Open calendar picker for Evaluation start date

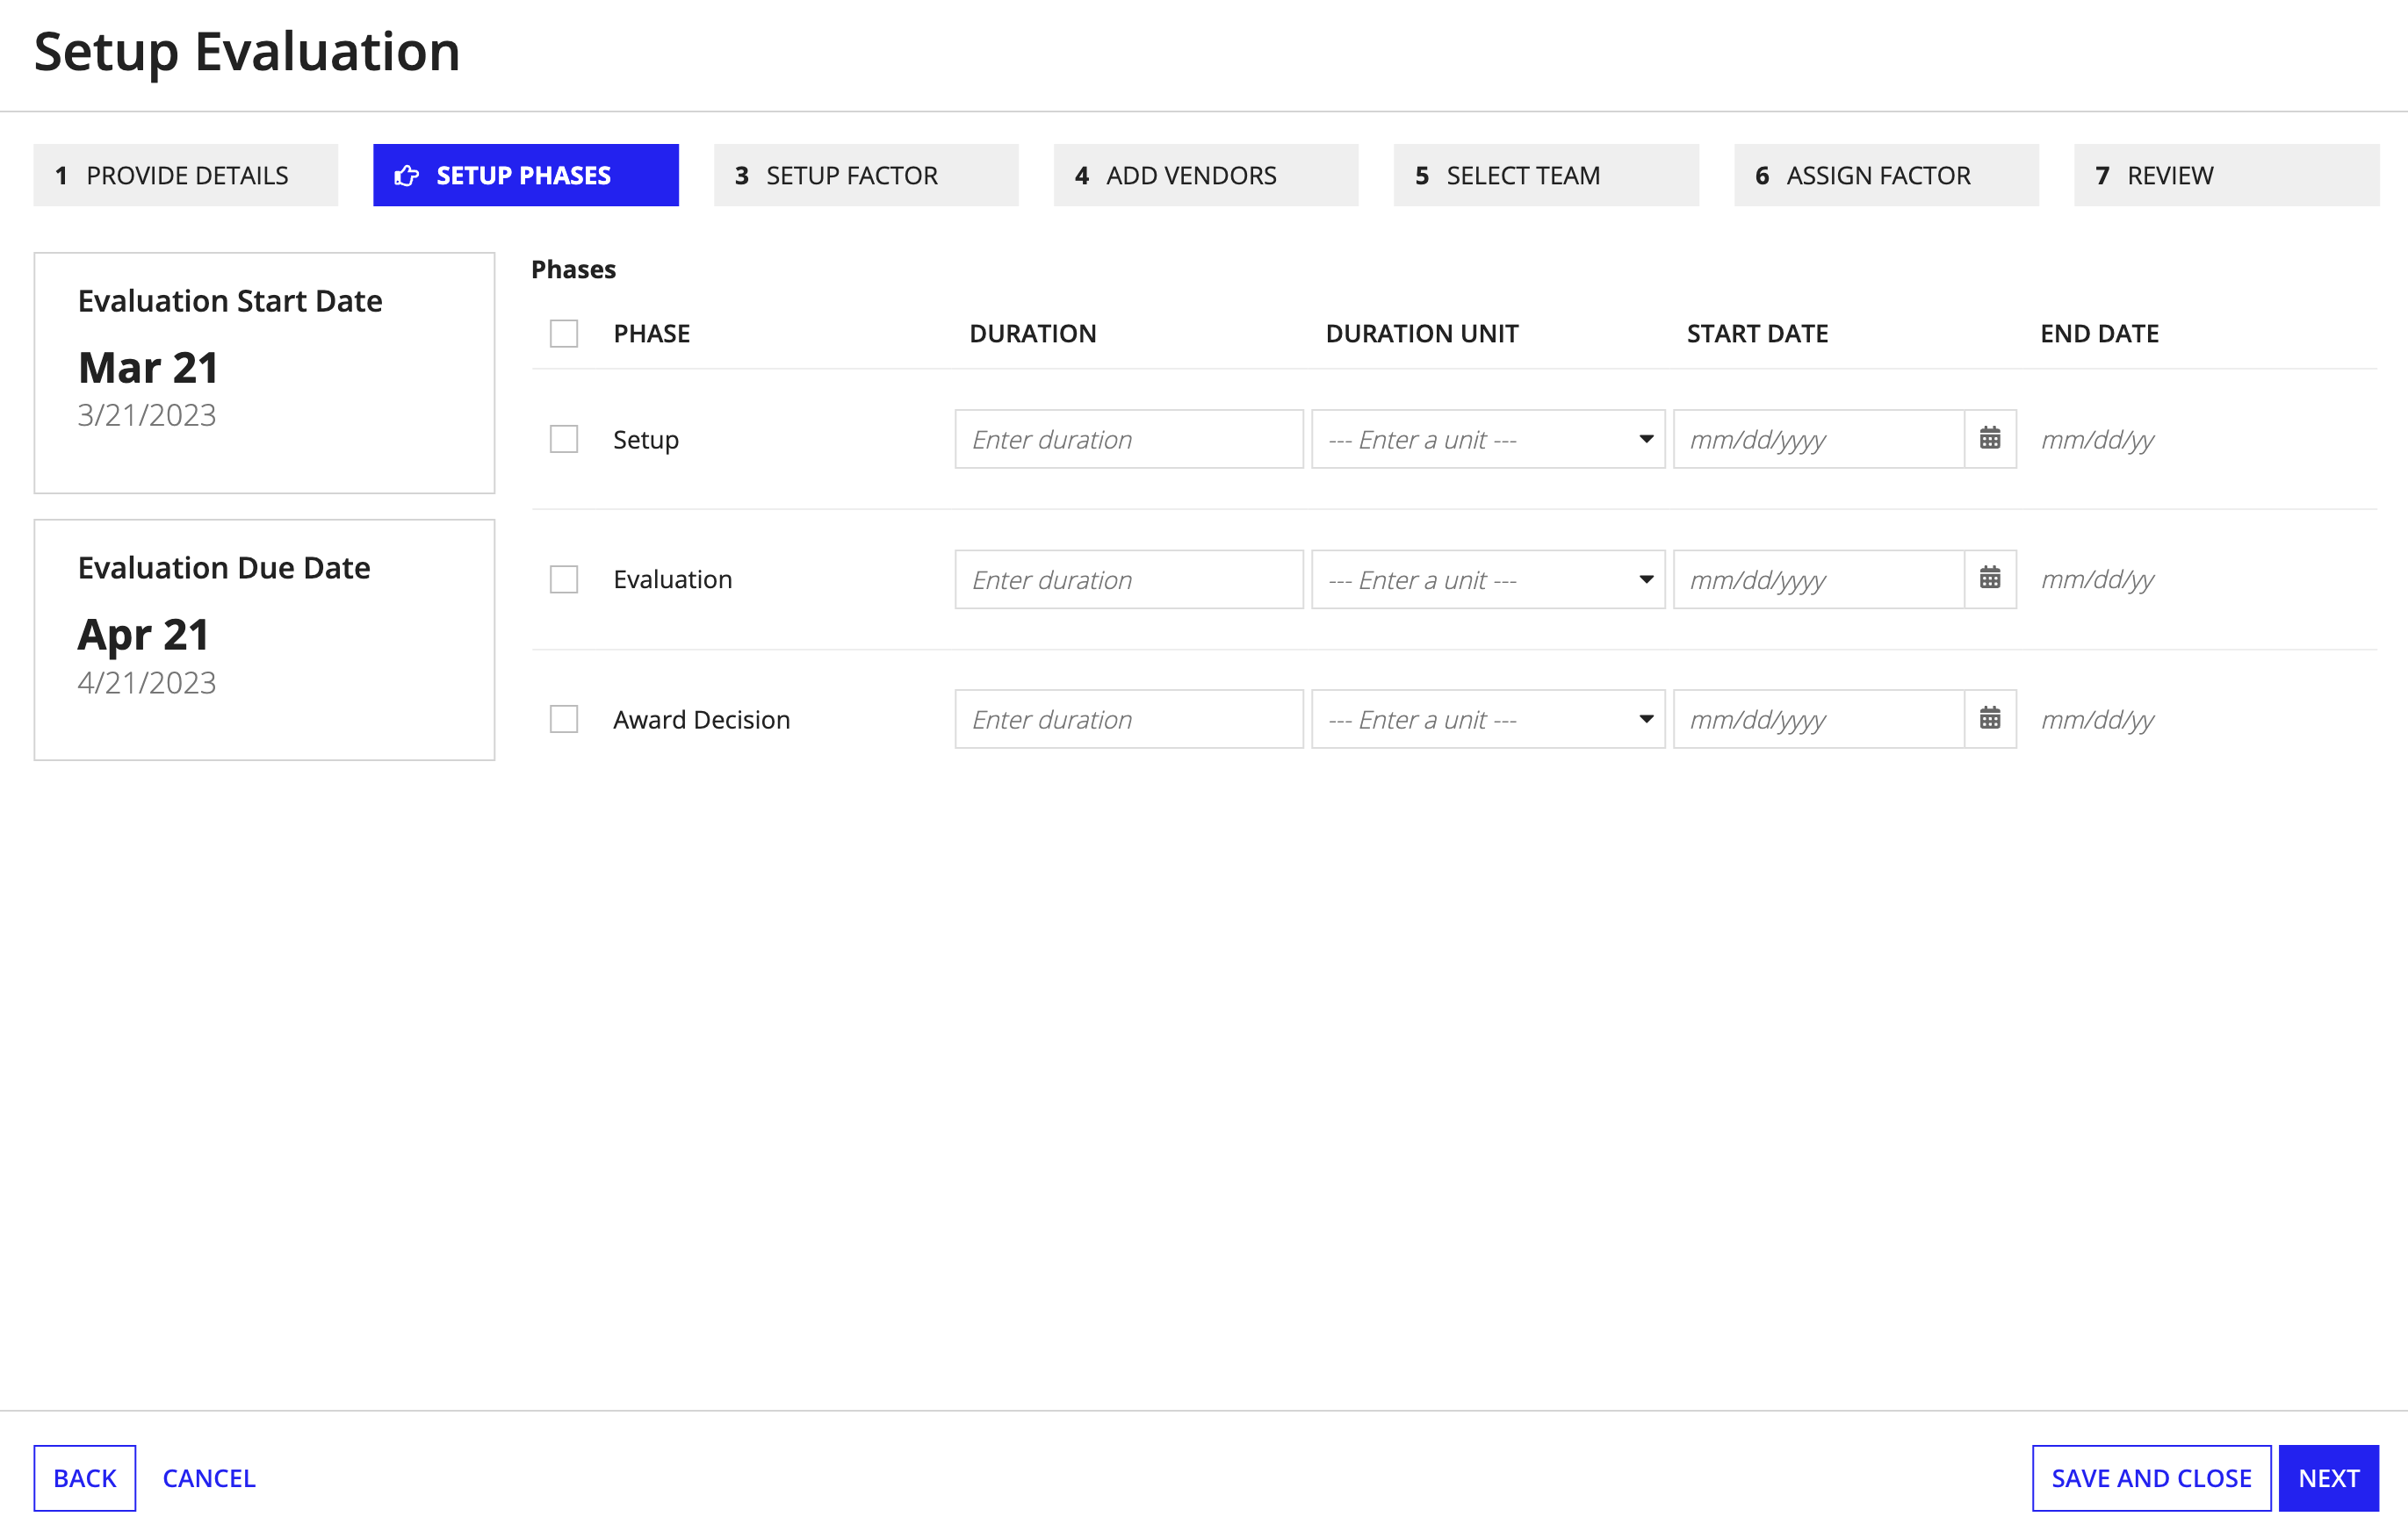click(1990, 579)
